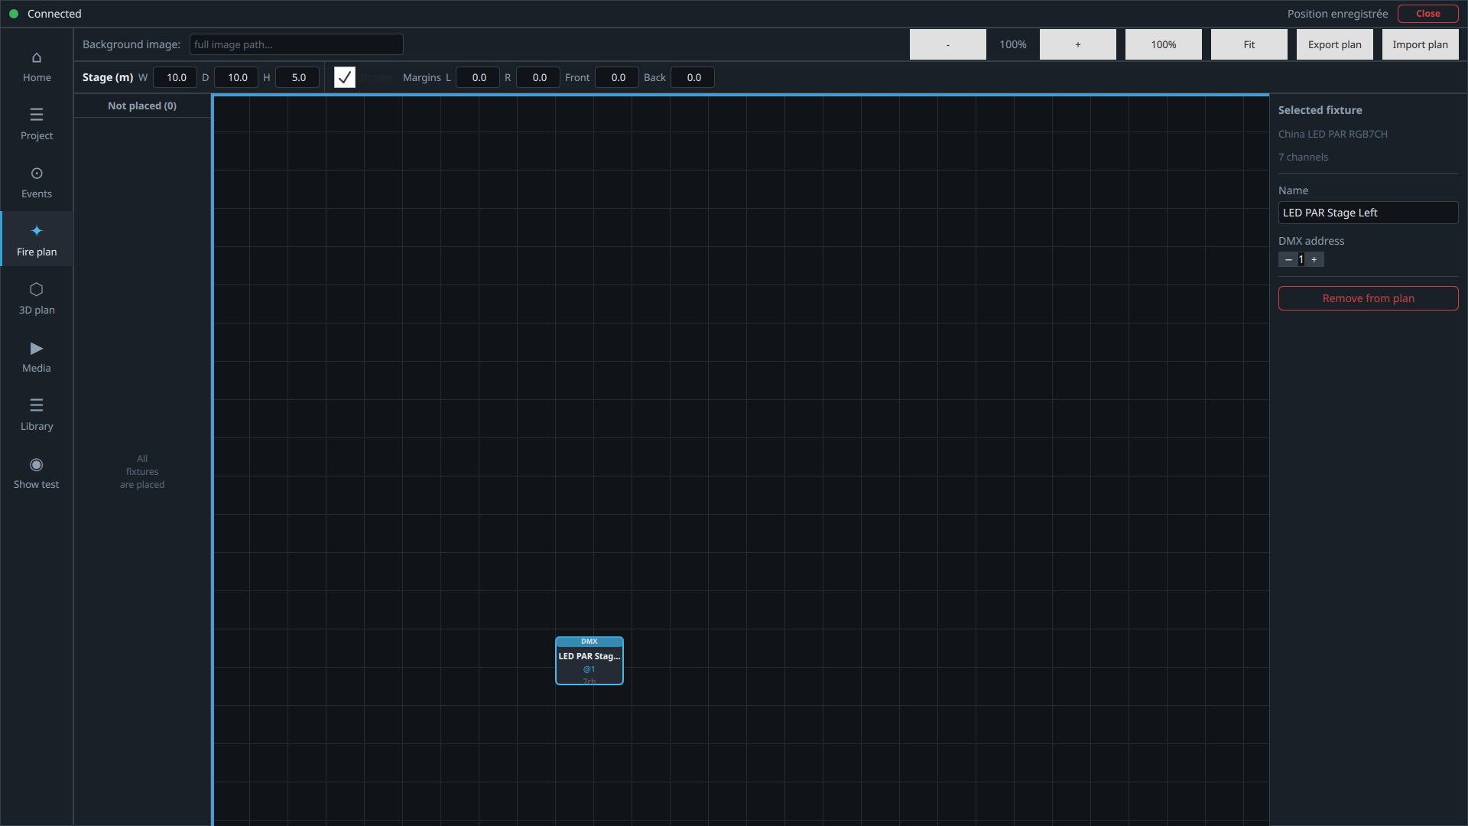
Task: Click the Position enregistrée status text
Action: 1337,14
